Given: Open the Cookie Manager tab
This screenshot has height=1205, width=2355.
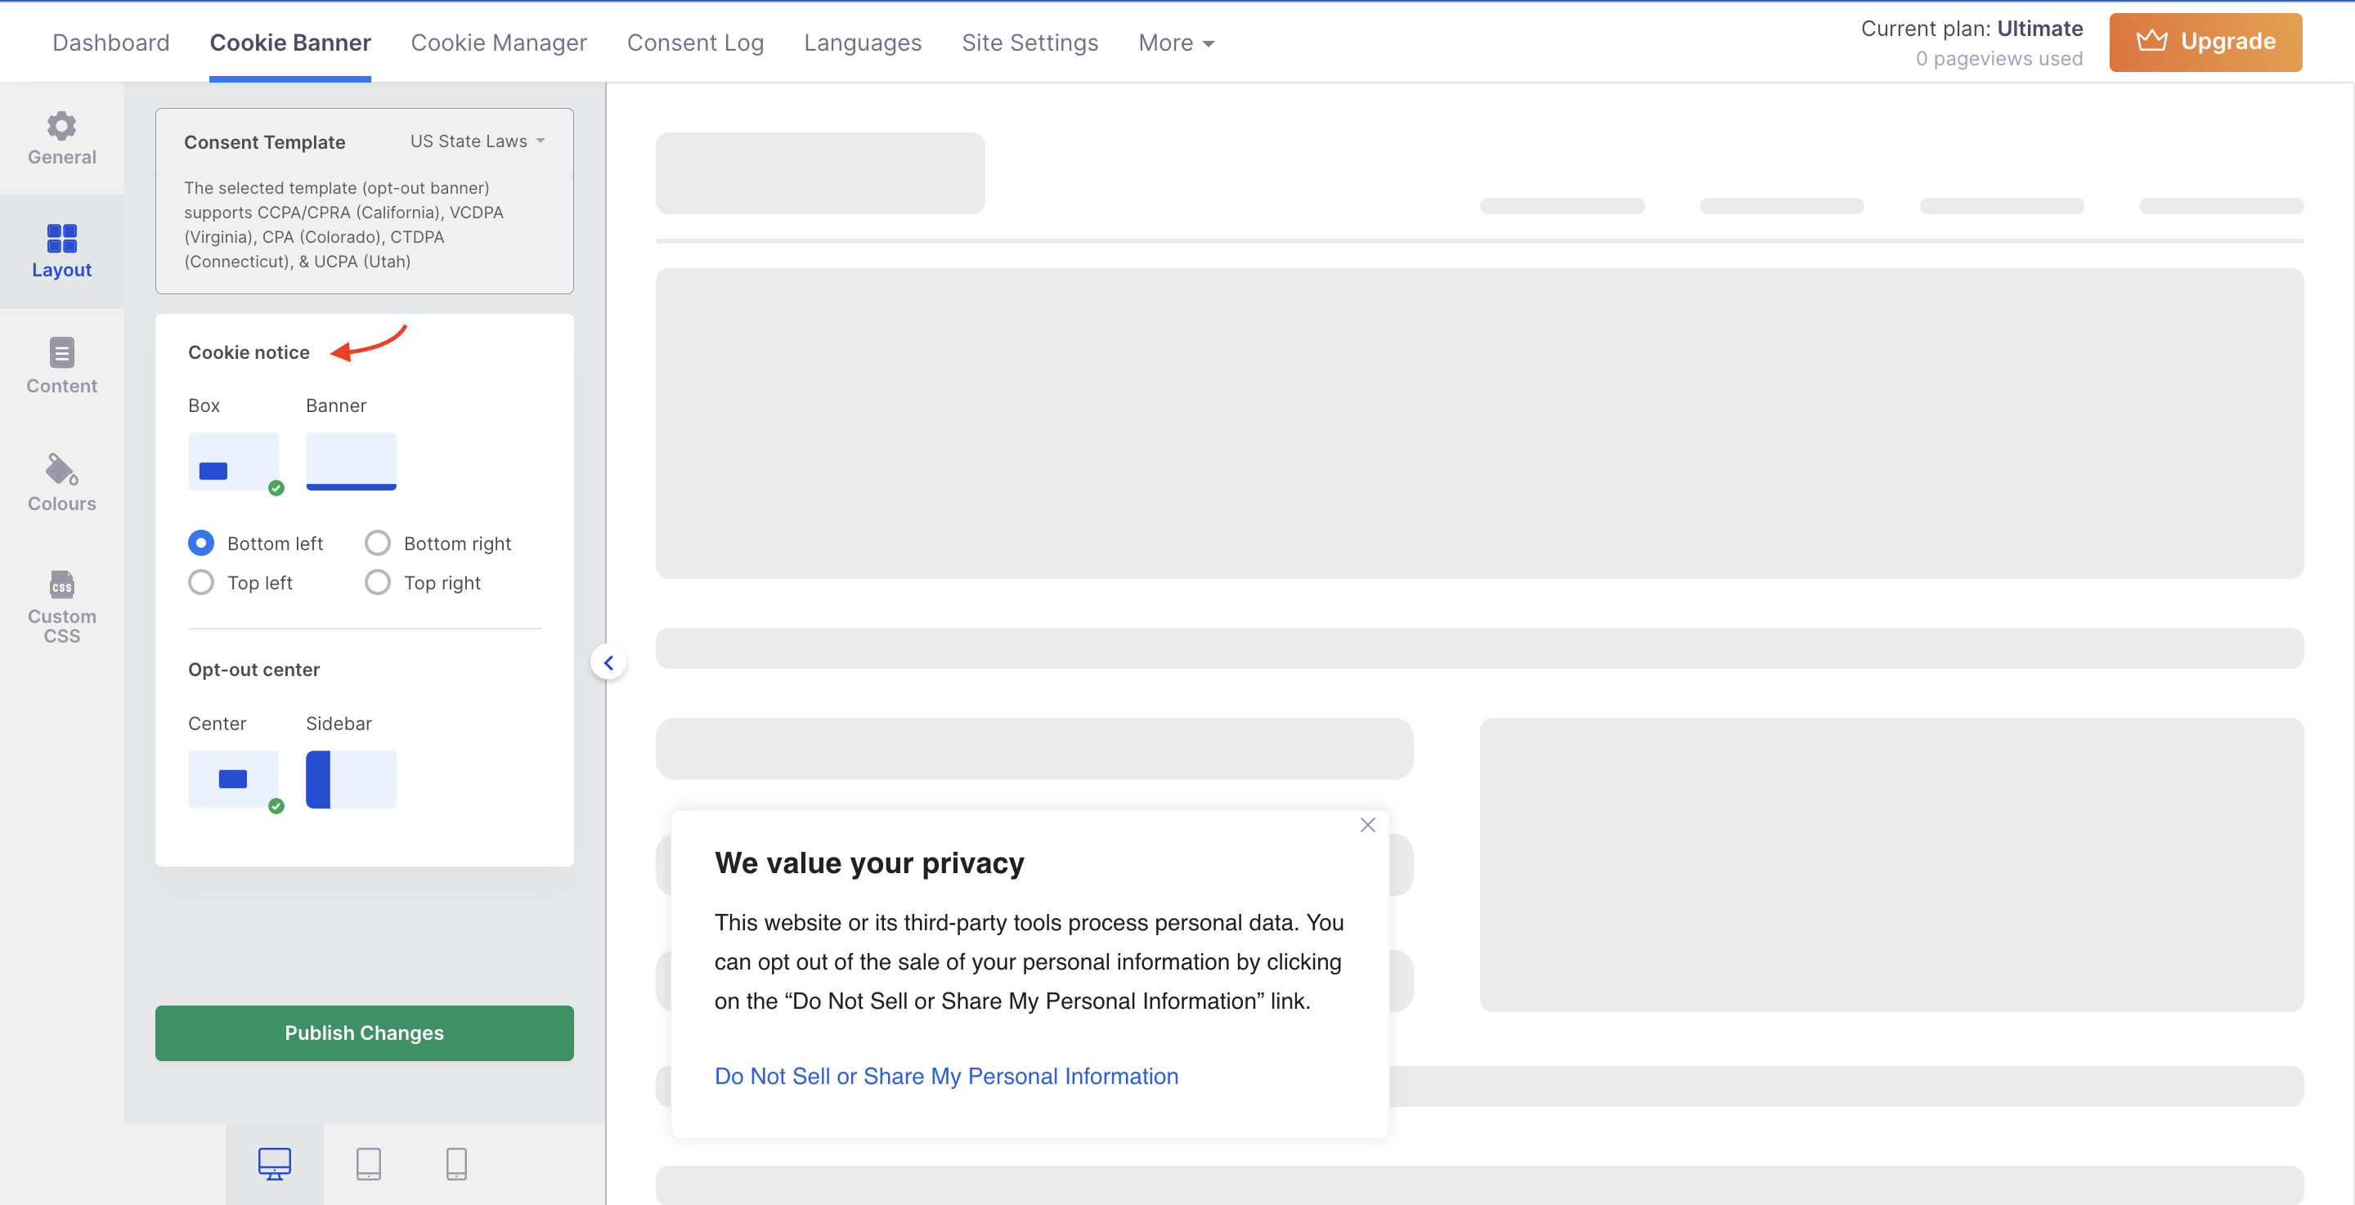Looking at the screenshot, I should (498, 43).
